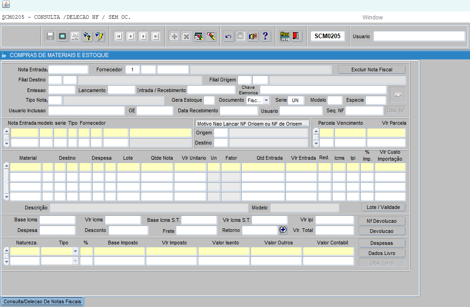Screen dimensions: 470x307
Task: Click the Execute Query lightning icon
Action: click(99, 36)
